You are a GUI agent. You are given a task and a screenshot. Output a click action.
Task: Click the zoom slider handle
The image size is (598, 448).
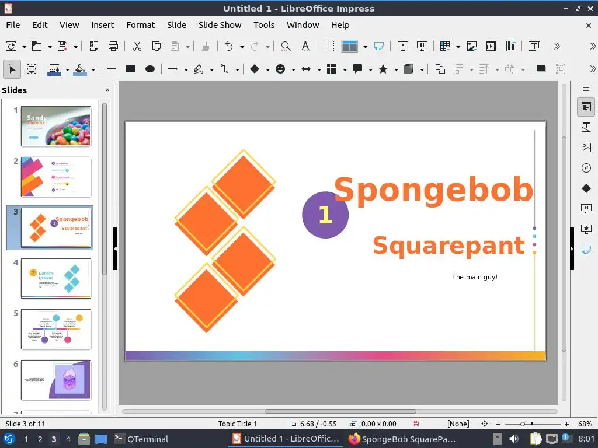[x=523, y=424]
